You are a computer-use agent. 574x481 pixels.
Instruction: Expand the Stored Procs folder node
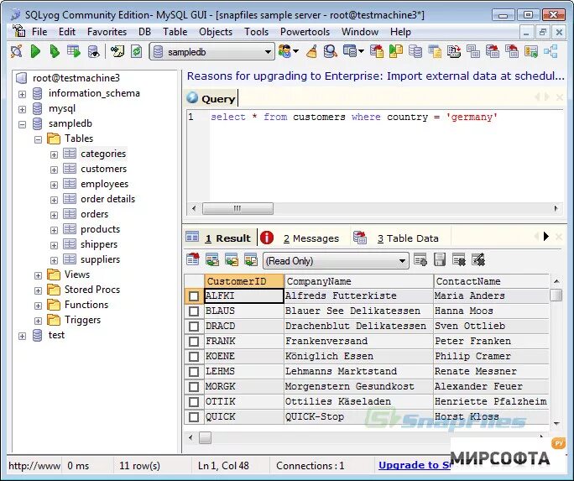pos(38,290)
